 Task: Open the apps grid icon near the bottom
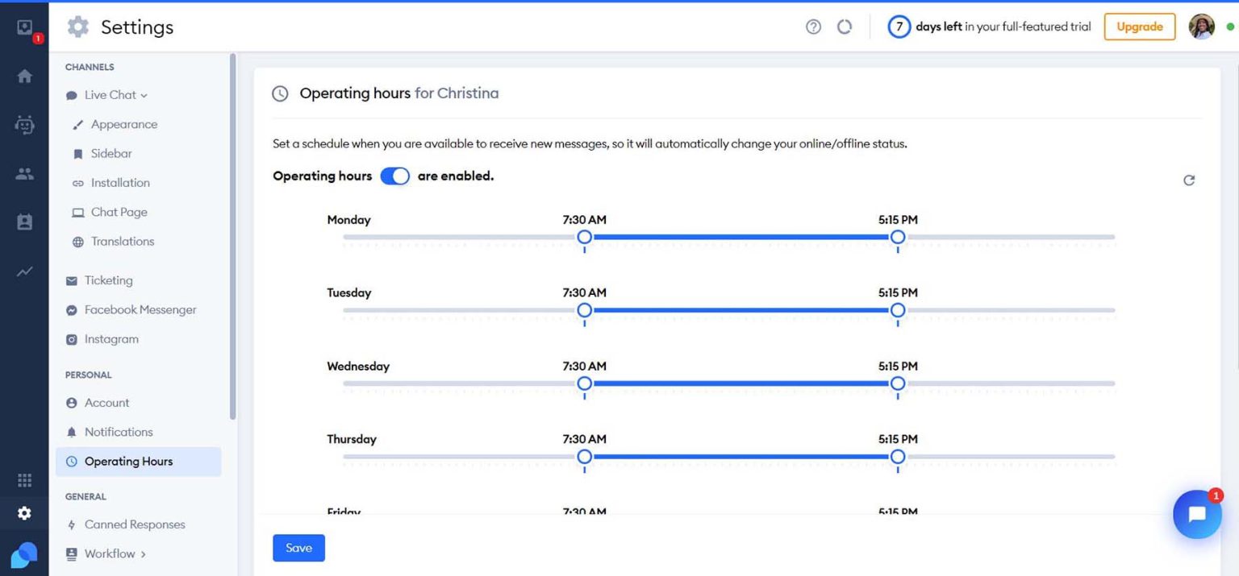(x=24, y=479)
